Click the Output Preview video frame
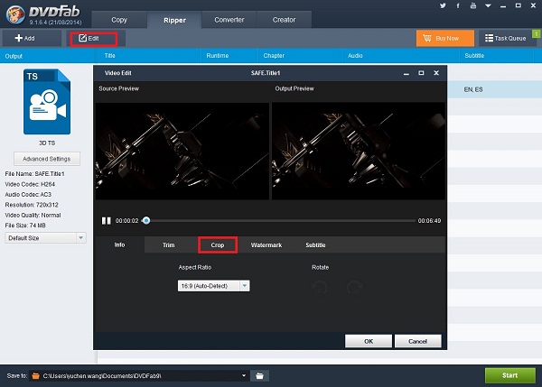 click(359, 151)
